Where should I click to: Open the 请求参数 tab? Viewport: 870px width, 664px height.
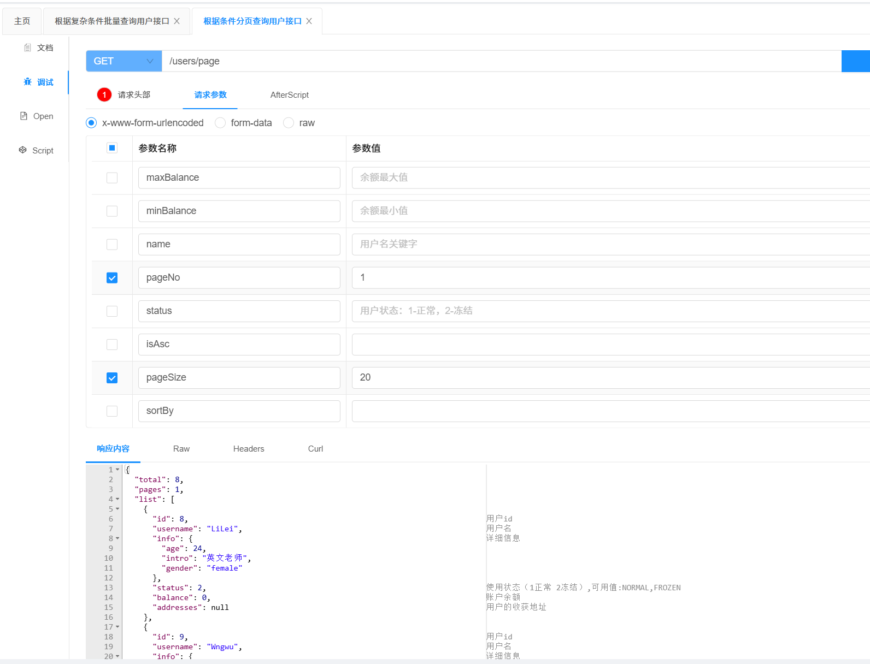click(210, 94)
